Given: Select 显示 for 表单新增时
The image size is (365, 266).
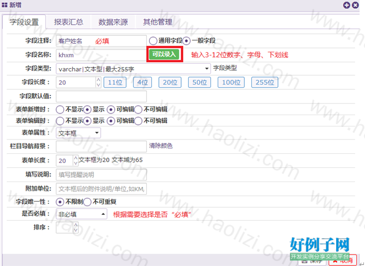Looking at the screenshot, I should (87, 110).
